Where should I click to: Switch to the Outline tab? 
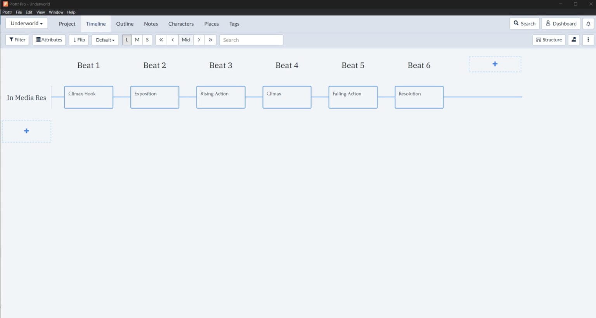(x=125, y=24)
